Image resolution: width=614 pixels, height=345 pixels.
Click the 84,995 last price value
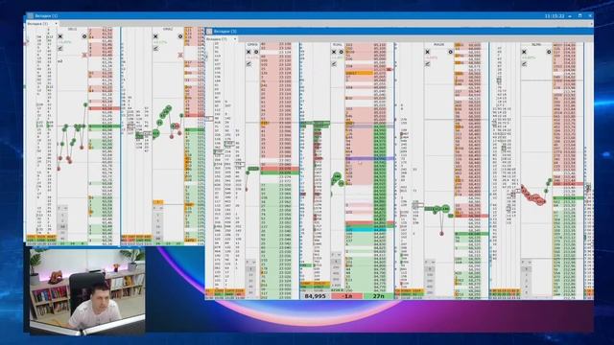pyautogui.click(x=315, y=296)
